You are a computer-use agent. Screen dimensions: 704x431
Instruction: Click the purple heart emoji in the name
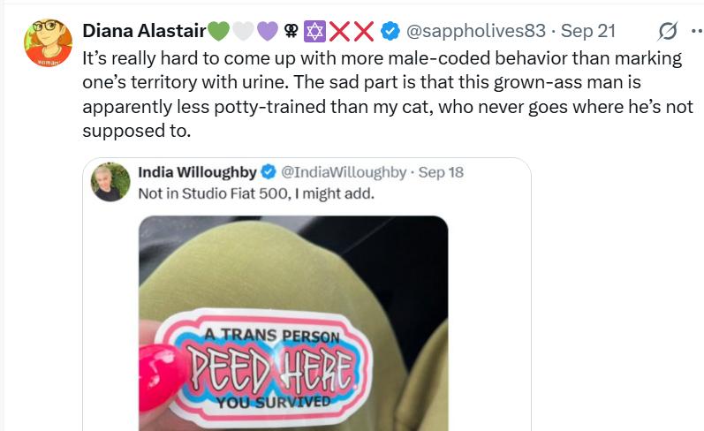267,31
